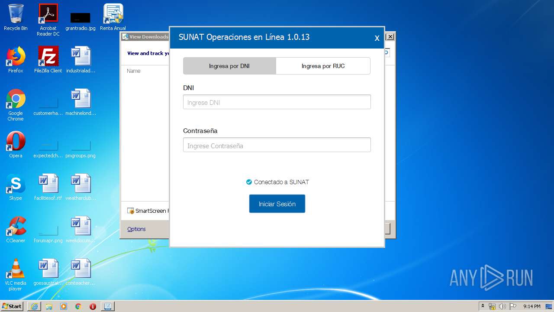Select the weatherclub... Word document

point(81,187)
